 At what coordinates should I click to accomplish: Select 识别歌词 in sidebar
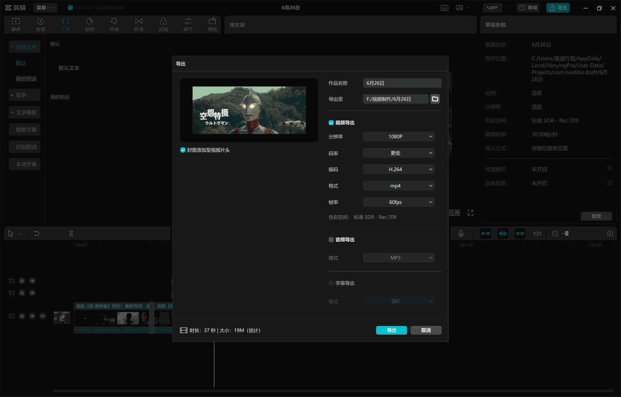click(x=25, y=147)
